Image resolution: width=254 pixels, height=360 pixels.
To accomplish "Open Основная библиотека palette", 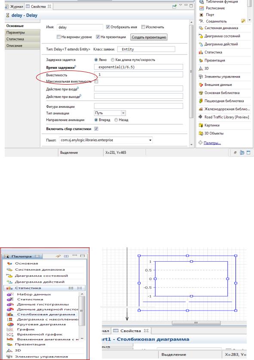I will [222, 93].
